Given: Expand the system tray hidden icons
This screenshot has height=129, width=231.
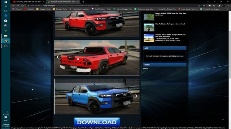Looking at the screenshot, I should tap(8, 112).
